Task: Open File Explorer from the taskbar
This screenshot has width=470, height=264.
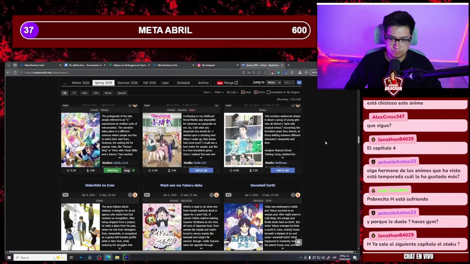Action: pos(117,257)
